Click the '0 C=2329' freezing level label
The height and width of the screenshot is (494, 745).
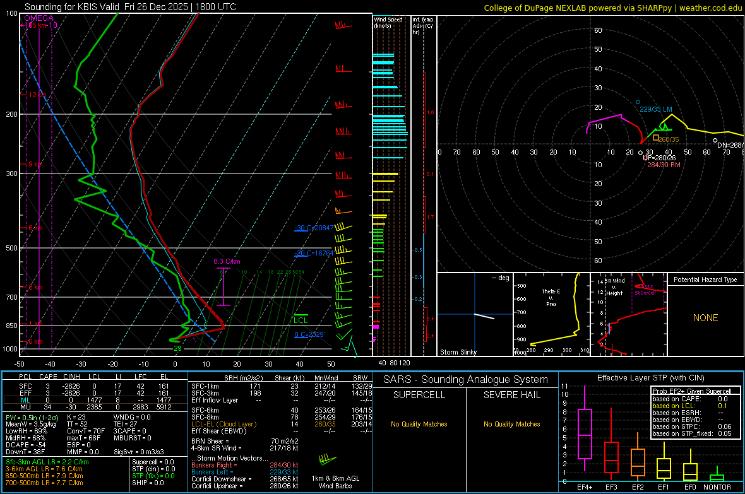(x=309, y=334)
